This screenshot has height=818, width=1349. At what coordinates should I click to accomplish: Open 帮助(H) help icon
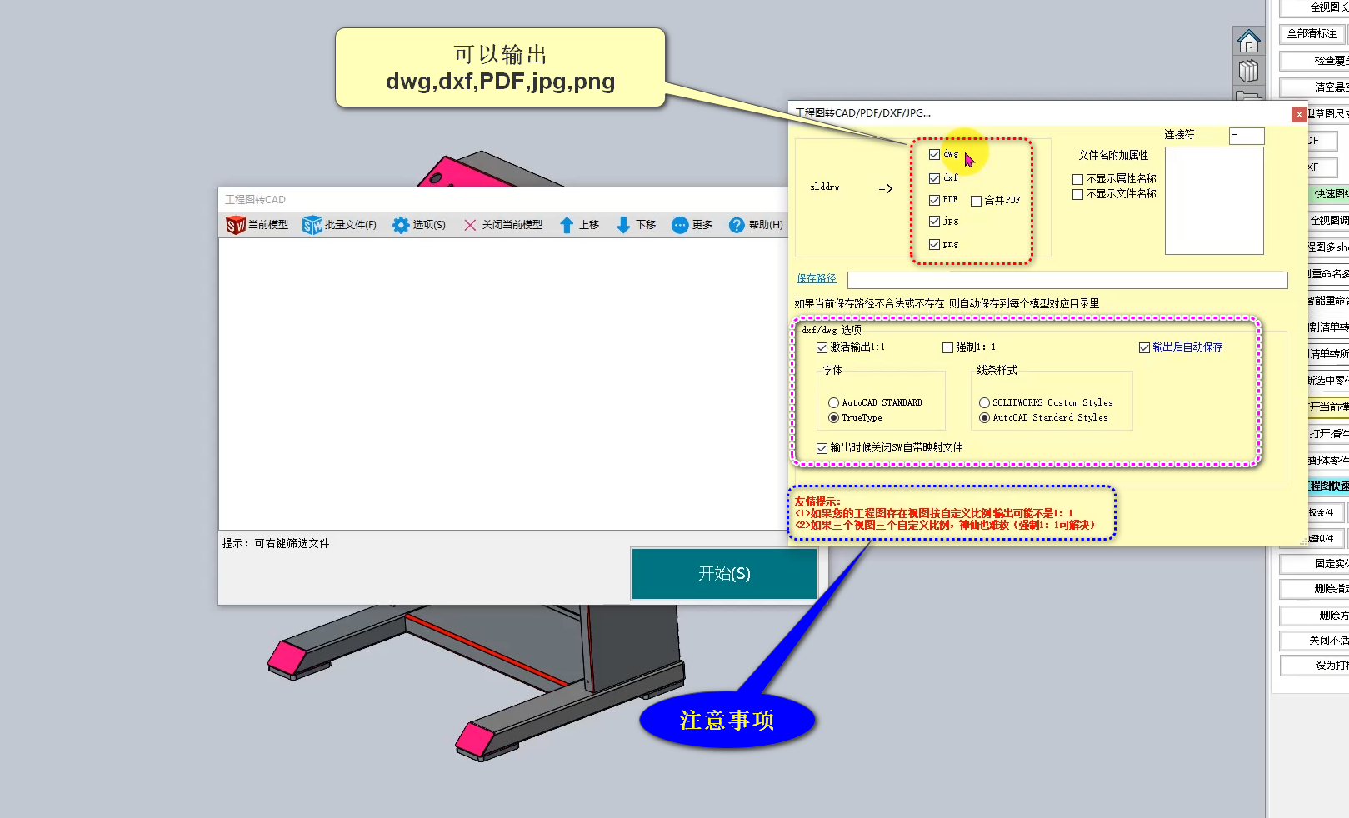tap(737, 225)
